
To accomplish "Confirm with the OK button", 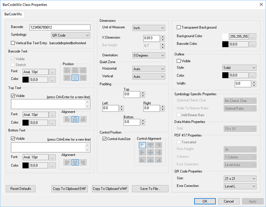I will click(205, 201).
